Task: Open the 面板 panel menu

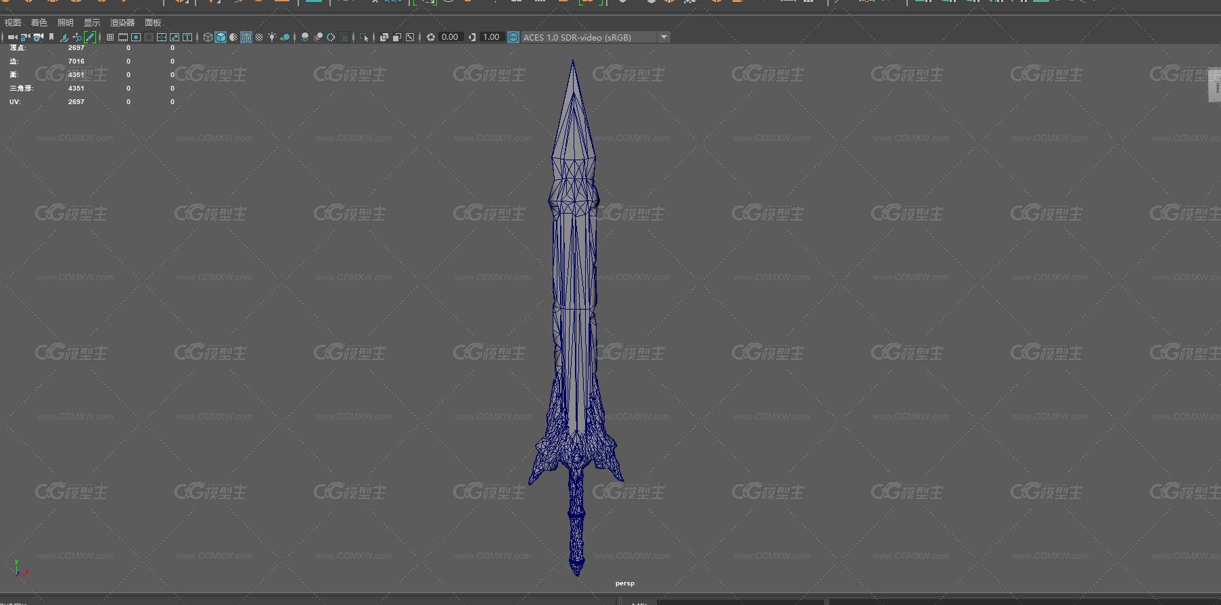Action: pos(153,22)
